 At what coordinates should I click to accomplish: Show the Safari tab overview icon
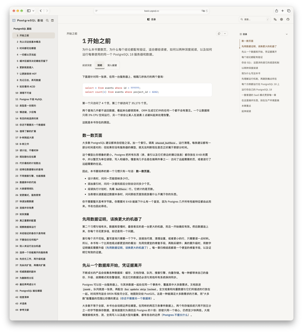[x=289, y=11]
